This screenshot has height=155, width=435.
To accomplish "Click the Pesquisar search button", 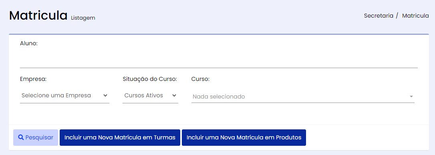I will coord(36,137).
